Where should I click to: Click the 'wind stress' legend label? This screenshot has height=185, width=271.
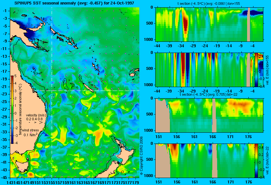tap(30, 130)
